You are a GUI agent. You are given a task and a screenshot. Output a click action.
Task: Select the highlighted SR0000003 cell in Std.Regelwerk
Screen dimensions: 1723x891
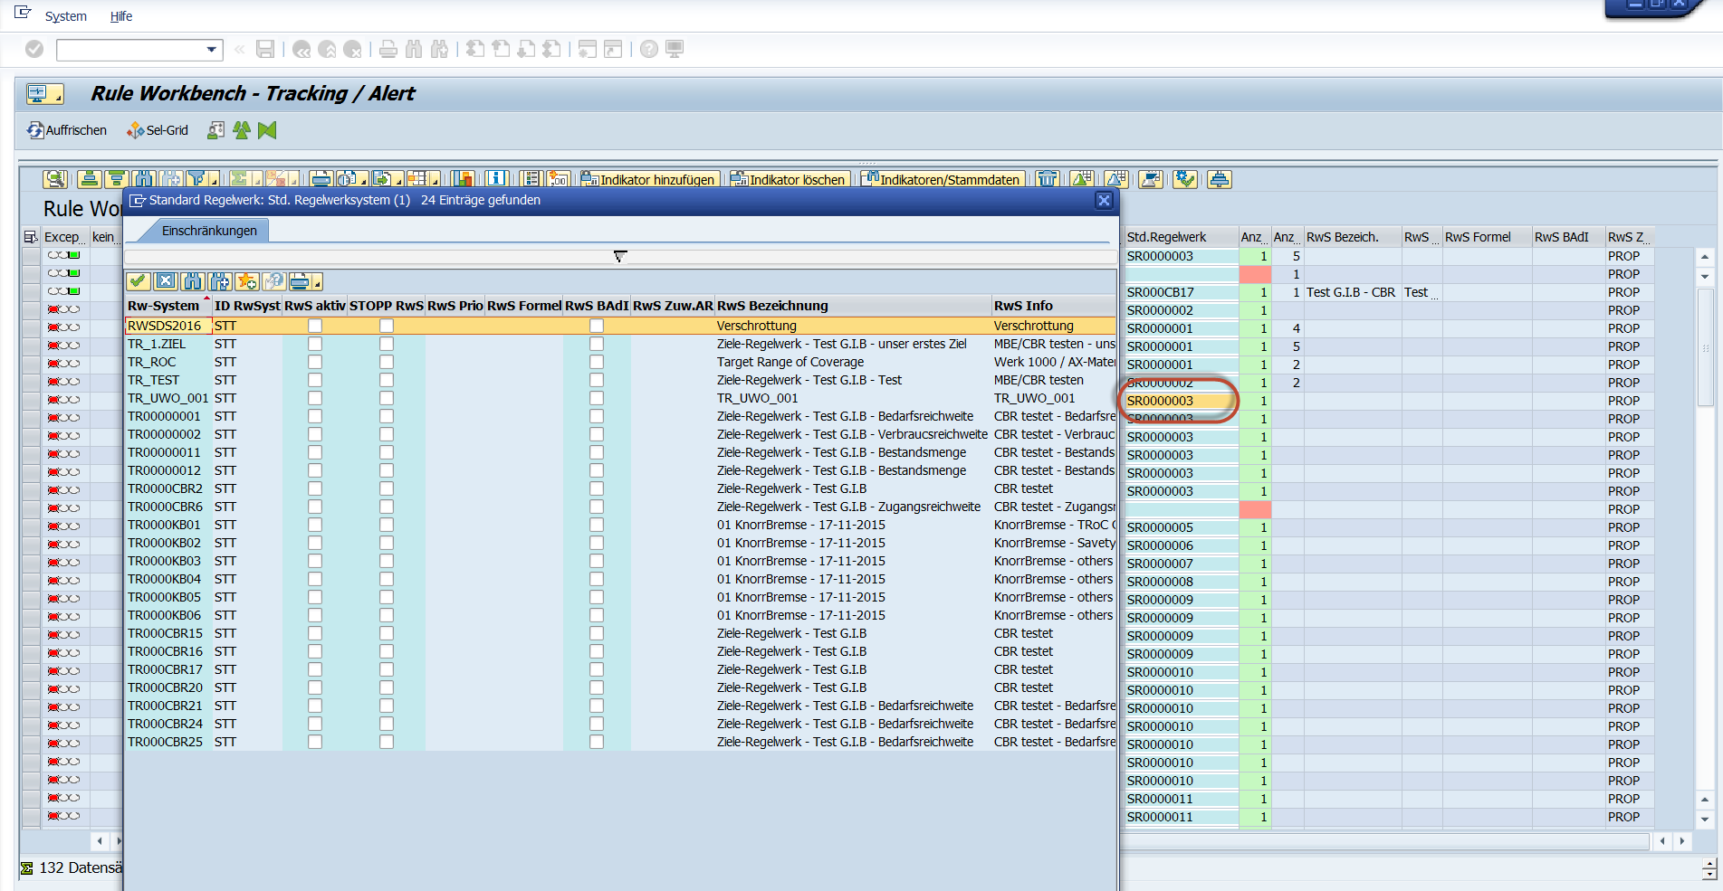point(1180,401)
